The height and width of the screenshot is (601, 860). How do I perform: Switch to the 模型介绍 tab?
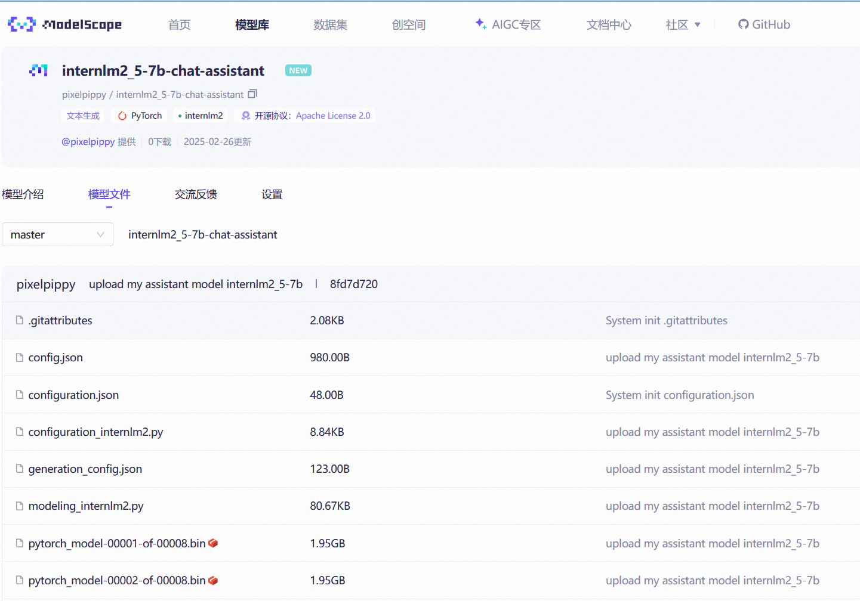point(23,194)
